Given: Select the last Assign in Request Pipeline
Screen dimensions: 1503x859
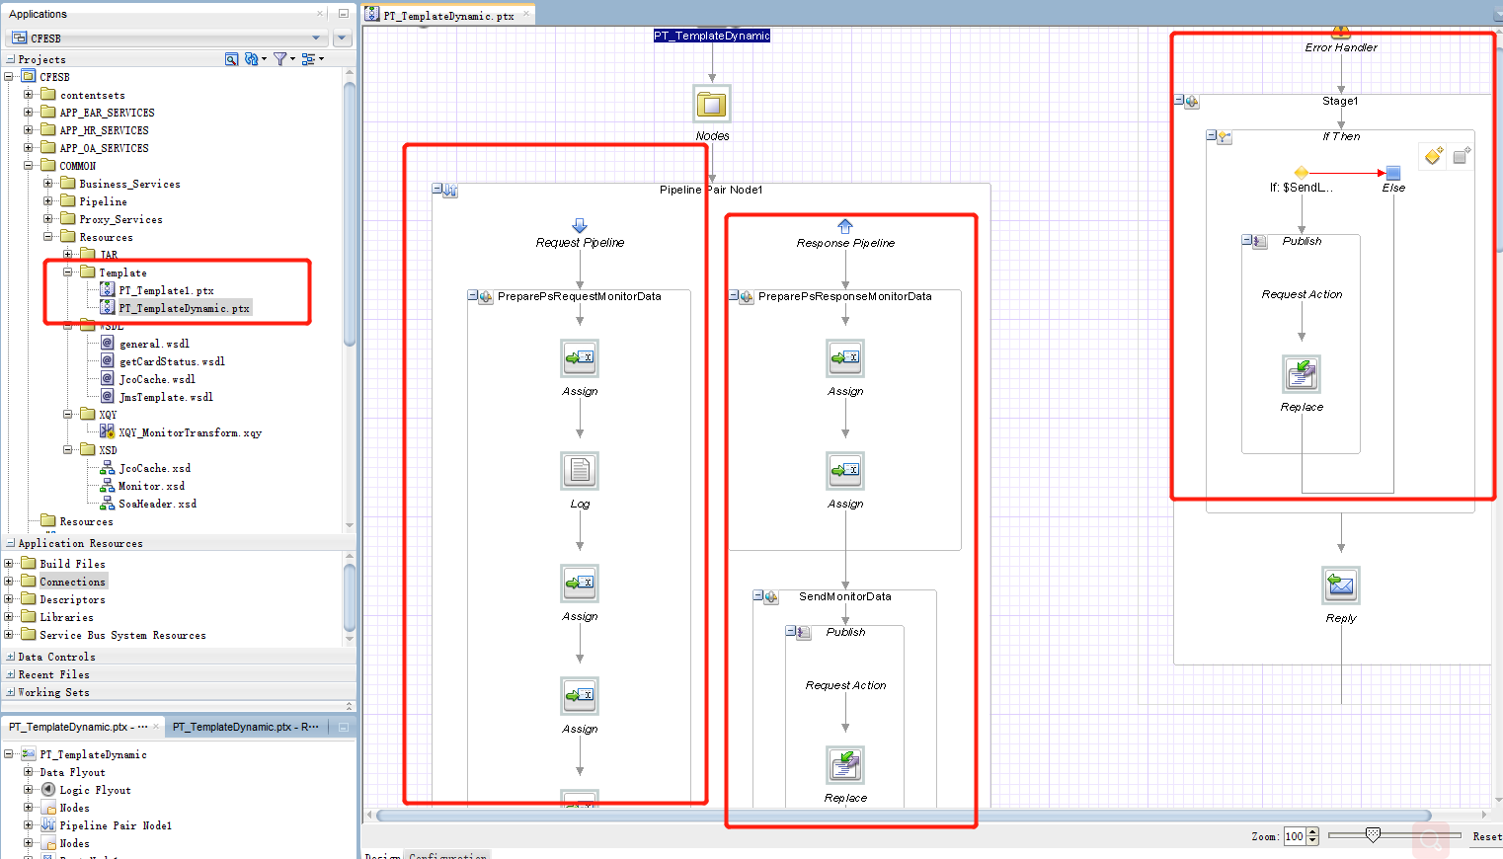Looking at the screenshot, I should click(x=580, y=695).
